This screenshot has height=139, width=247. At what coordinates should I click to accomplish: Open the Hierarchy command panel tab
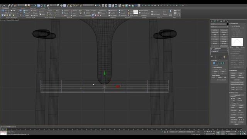point(218,21)
